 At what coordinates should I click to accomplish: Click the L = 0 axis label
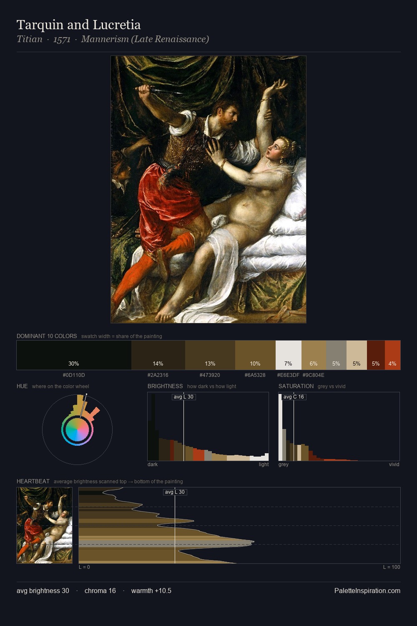point(84,567)
